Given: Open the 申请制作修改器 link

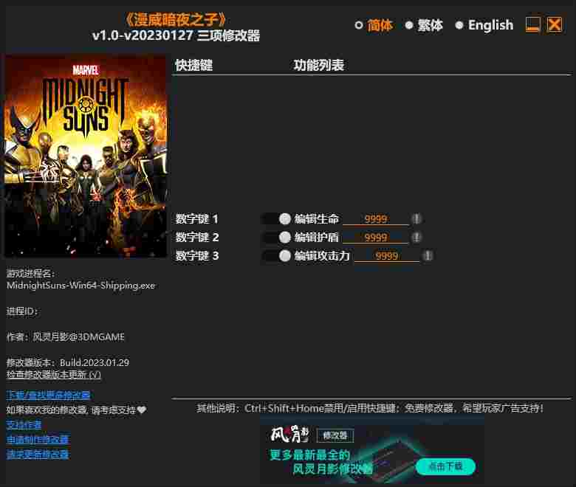Looking at the screenshot, I should (x=38, y=439).
